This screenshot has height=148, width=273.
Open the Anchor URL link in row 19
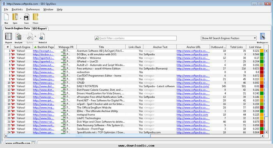point(192,115)
